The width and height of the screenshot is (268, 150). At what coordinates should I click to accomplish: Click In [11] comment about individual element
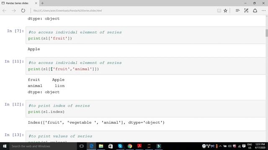point(75,63)
